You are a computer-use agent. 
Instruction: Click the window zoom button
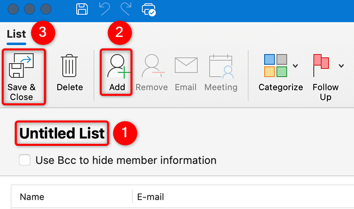(46, 9)
